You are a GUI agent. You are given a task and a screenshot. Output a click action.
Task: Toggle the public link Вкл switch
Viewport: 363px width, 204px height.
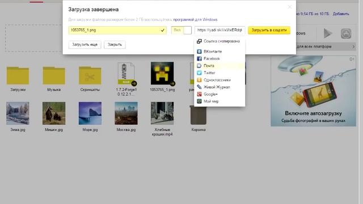(x=181, y=30)
